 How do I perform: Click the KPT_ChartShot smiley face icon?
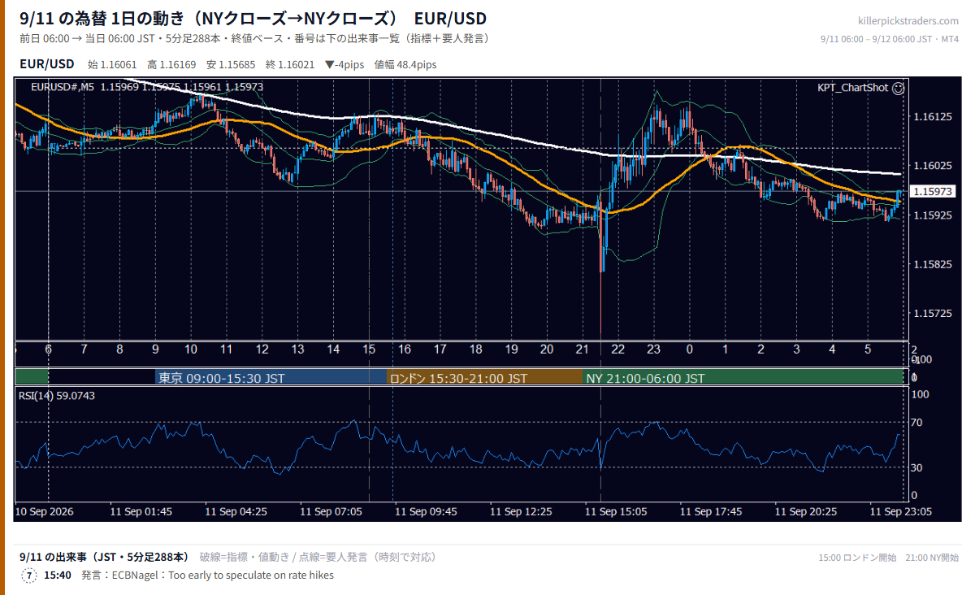(x=898, y=88)
